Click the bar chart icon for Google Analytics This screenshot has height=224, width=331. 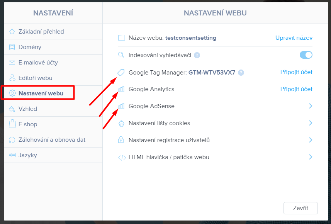(121, 89)
